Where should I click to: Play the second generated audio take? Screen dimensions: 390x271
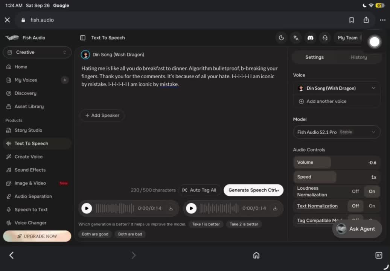coord(191,209)
